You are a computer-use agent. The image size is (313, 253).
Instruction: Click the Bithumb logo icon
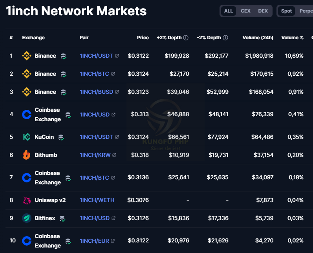click(x=27, y=155)
